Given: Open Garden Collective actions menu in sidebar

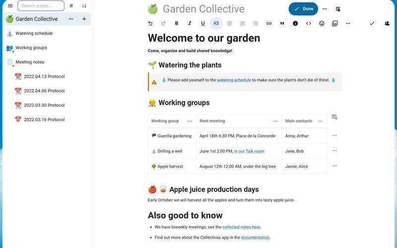Looking at the screenshot, I should 71,19.
